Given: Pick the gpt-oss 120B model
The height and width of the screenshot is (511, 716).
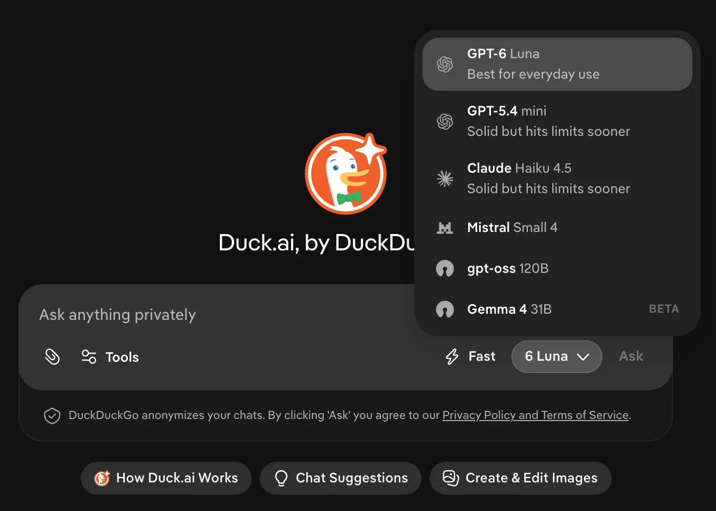Looking at the screenshot, I should coord(557,269).
